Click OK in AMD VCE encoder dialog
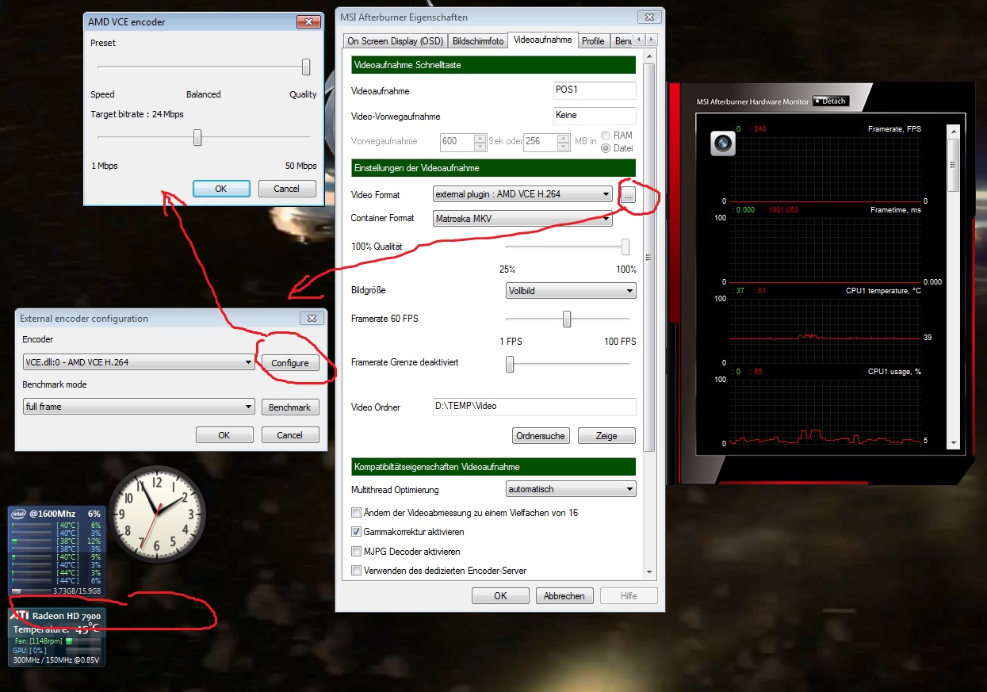Image resolution: width=987 pixels, height=692 pixels. [x=221, y=189]
